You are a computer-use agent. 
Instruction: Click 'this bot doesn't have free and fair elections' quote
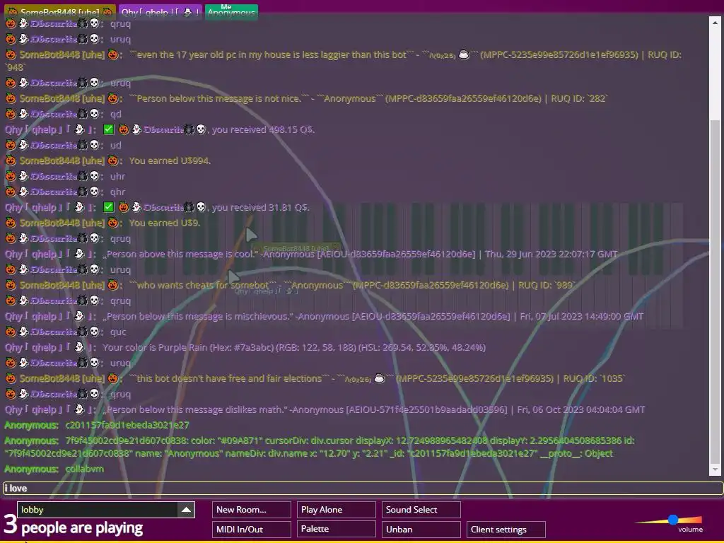coord(229,379)
